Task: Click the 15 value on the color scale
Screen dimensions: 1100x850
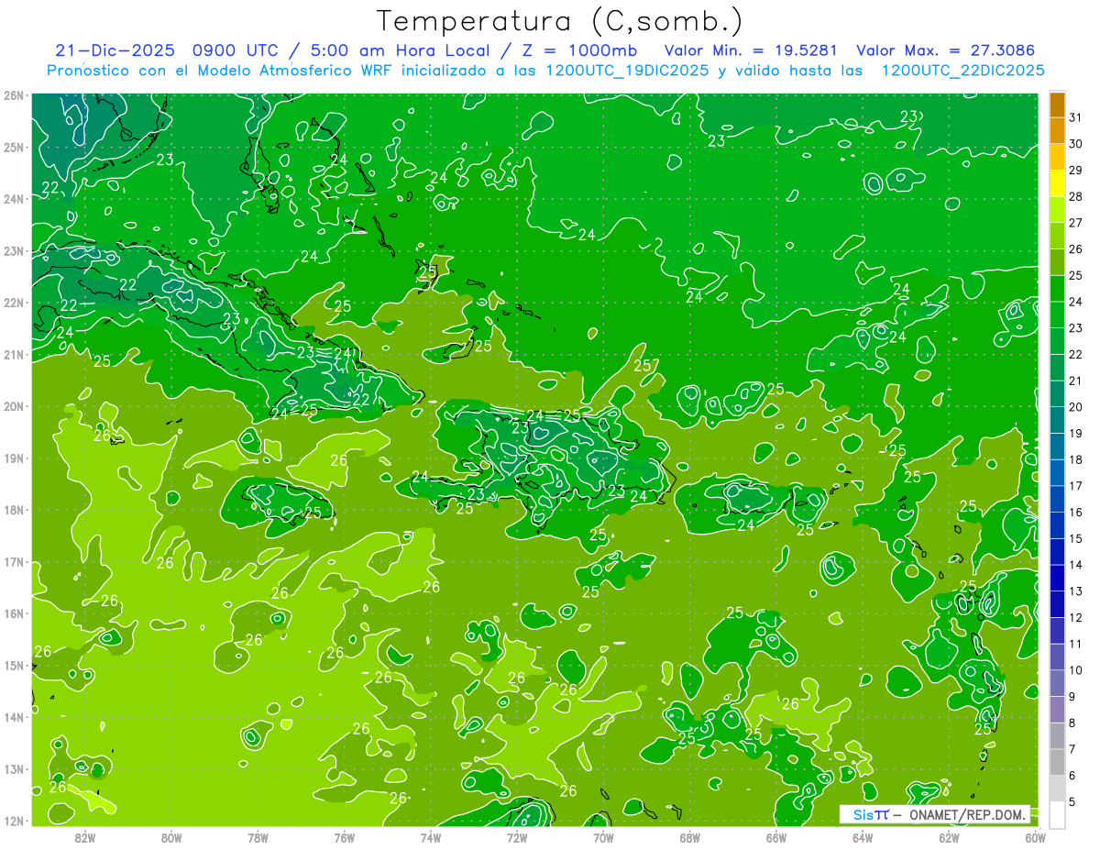Action: (1075, 538)
